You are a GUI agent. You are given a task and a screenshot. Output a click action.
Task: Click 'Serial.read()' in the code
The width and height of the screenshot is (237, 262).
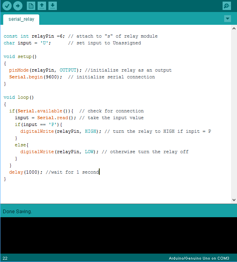tap(55, 118)
